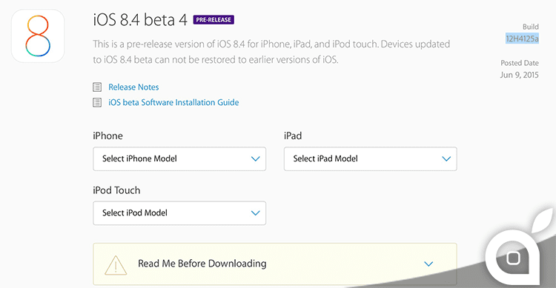The width and height of the screenshot is (556, 288).
Task: Click the document icon beside Release Notes
Action: click(x=97, y=87)
